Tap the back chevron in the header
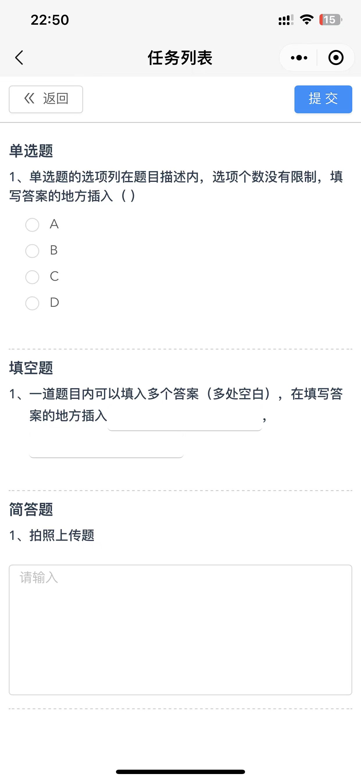The image size is (361, 781). pyautogui.click(x=19, y=58)
